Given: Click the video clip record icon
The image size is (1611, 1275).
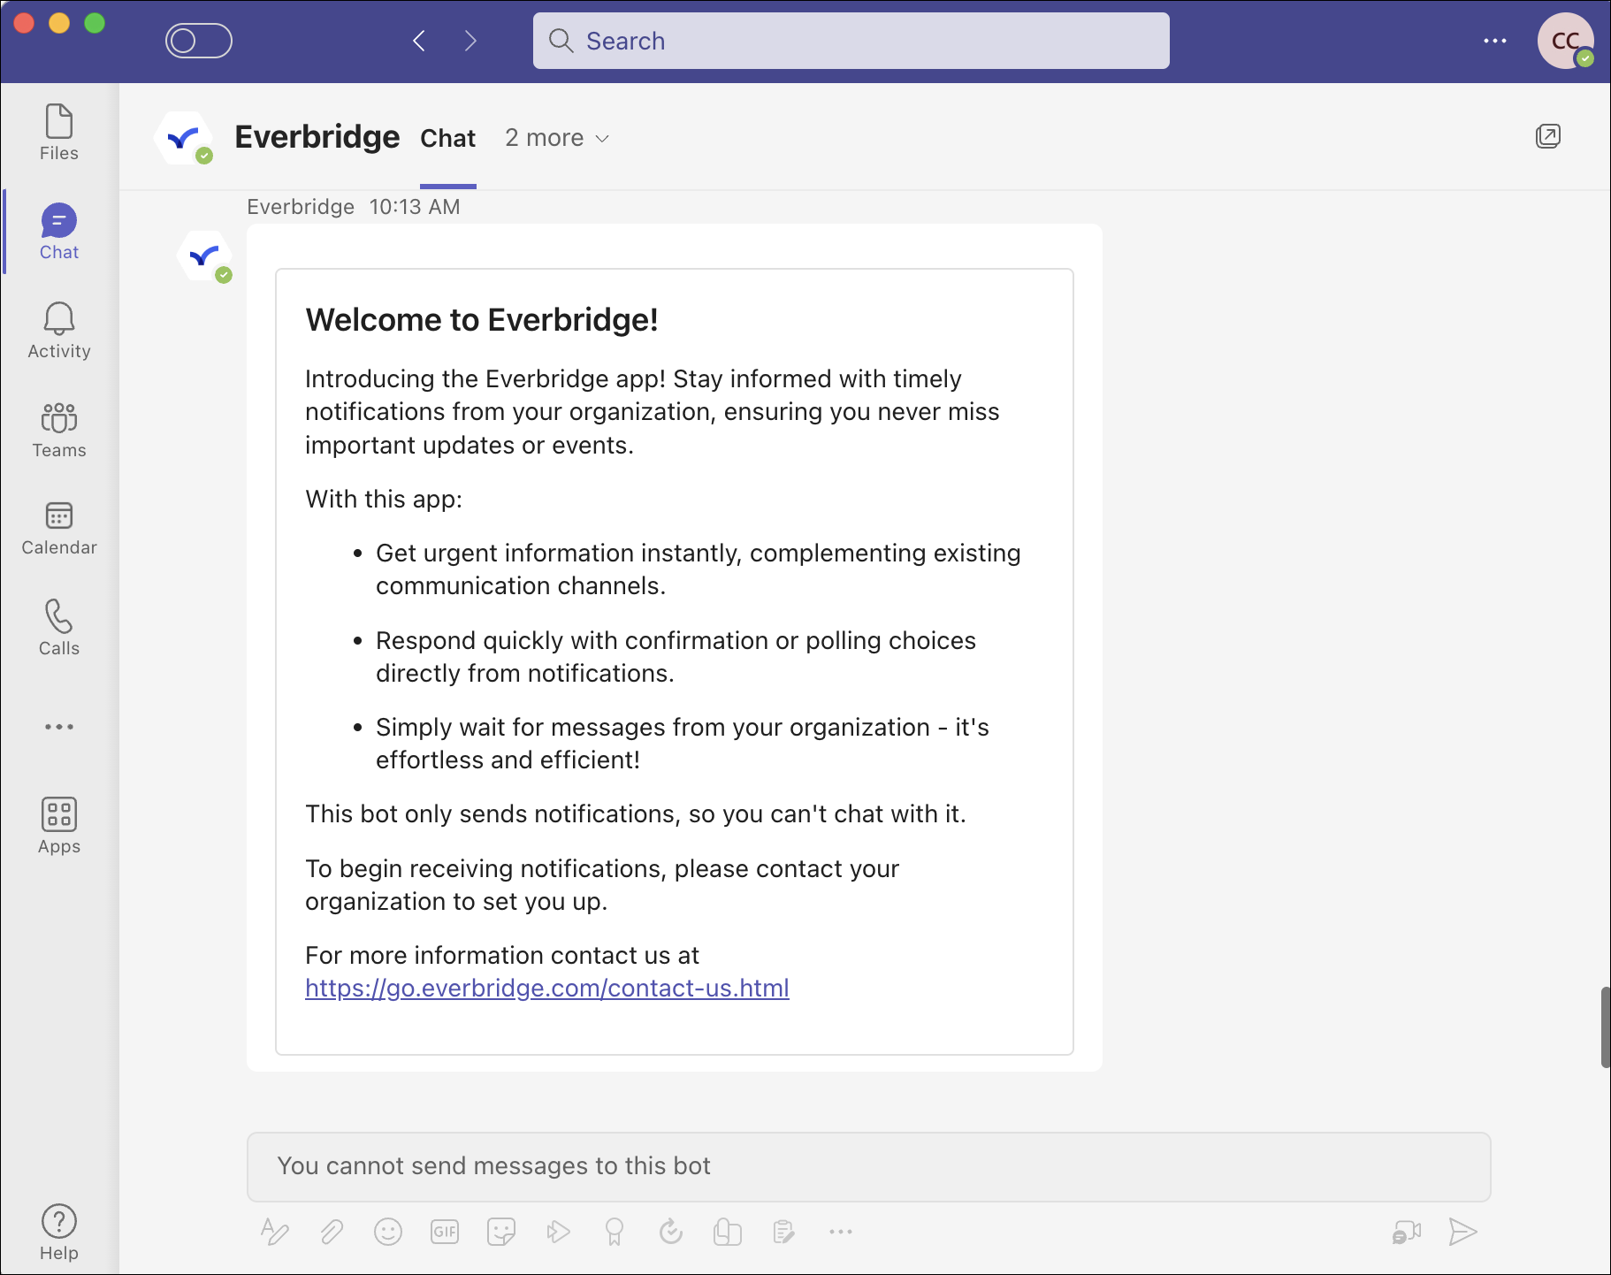Looking at the screenshot, I should coord(1407,1232).
